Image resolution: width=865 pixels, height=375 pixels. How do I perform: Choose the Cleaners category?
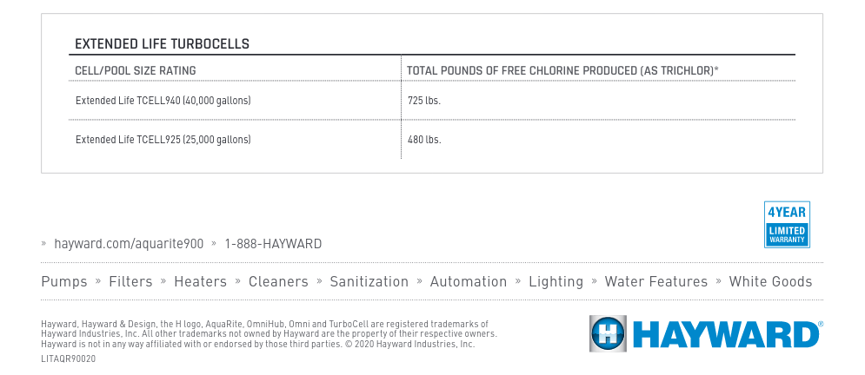(278, 281)
